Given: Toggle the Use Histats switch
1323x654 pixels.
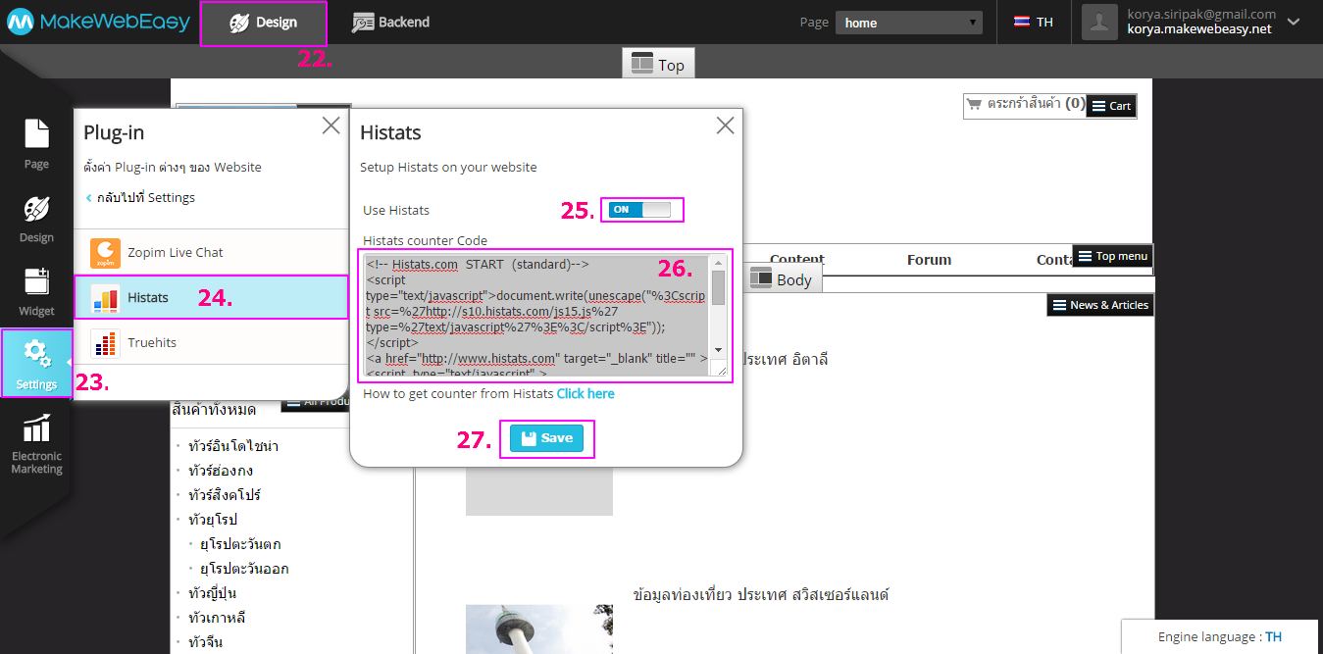Looking at the screenshot, I should coord(640,210).
